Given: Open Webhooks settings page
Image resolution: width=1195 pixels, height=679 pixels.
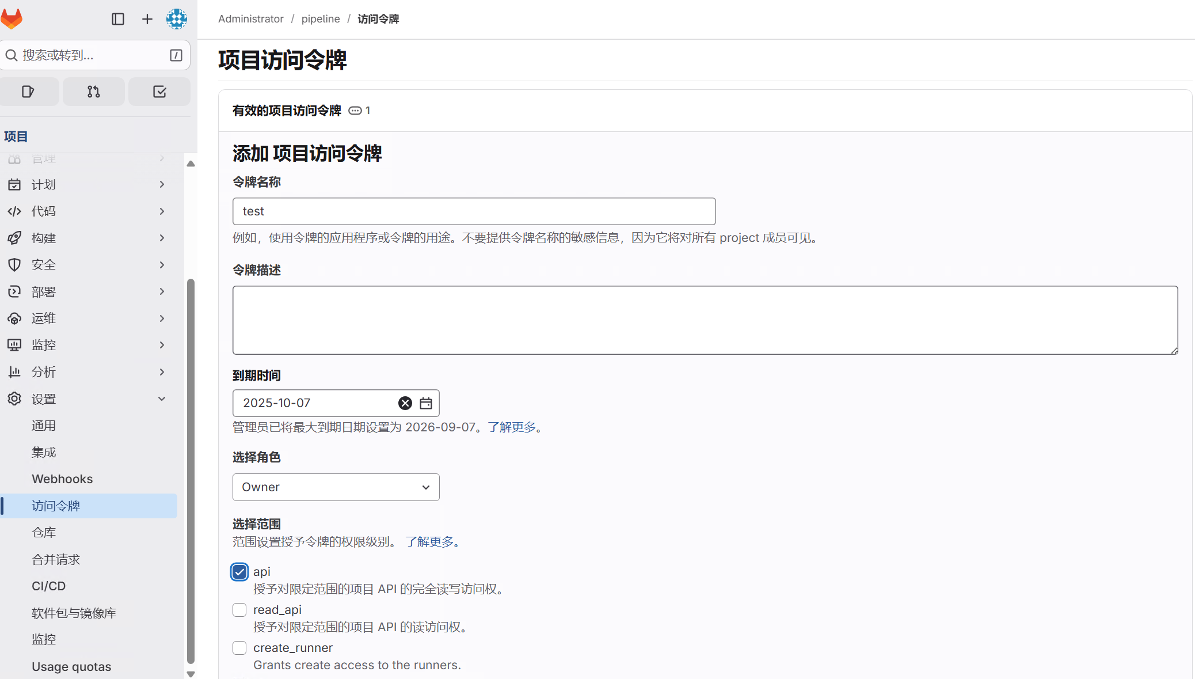Looking at the screenshot, I should coord(62,479).
